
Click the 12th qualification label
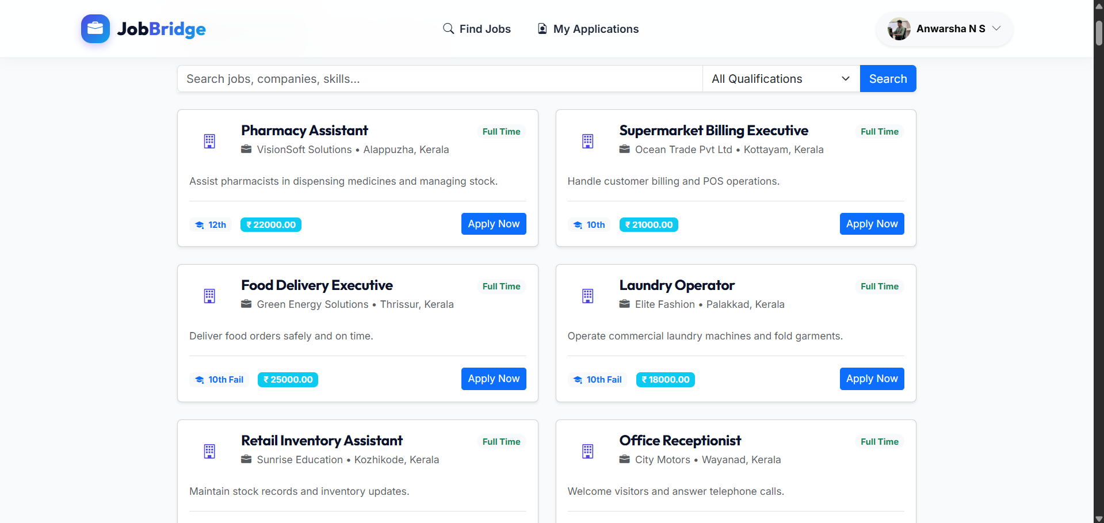click(x=217, y=225)
